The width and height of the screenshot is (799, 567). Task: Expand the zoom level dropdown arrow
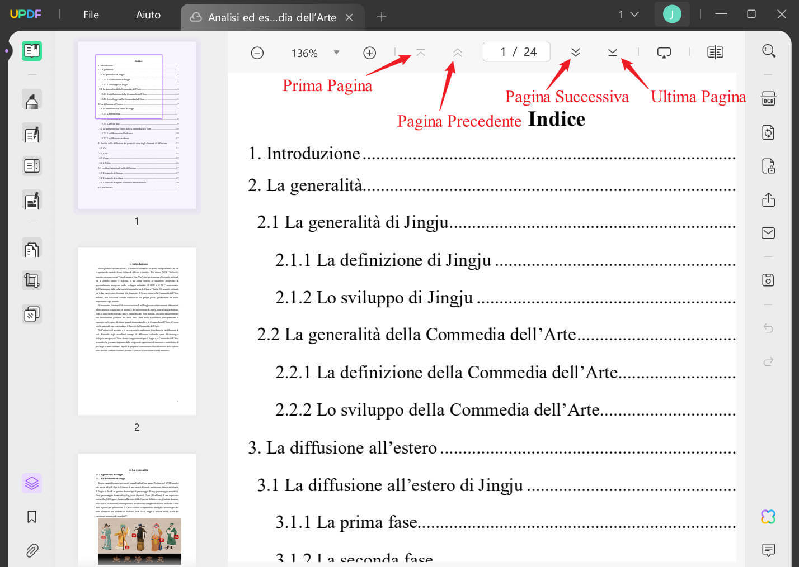336,53
